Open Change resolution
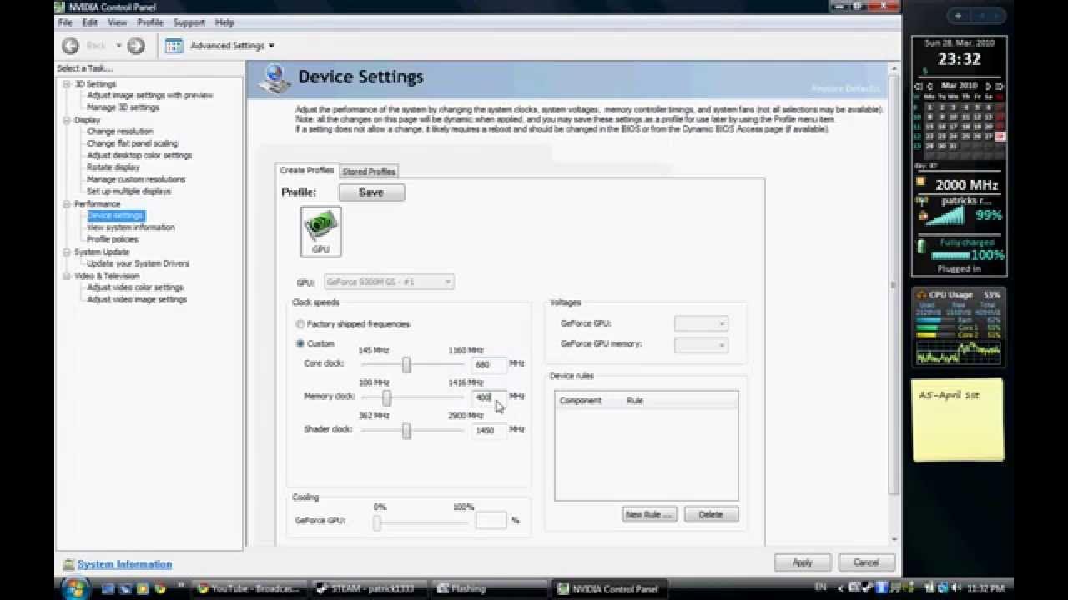This screenshot has width=1068, height=600. [x=120, y=132]
